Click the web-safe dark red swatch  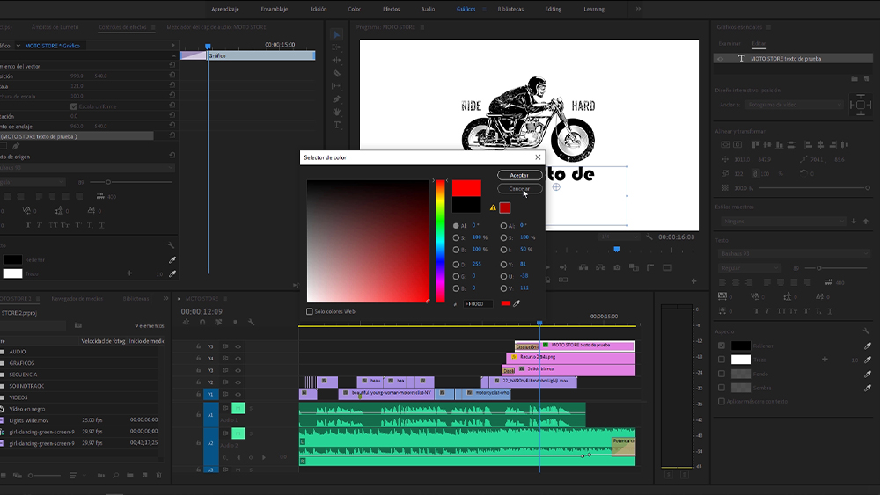pos(504,208)
